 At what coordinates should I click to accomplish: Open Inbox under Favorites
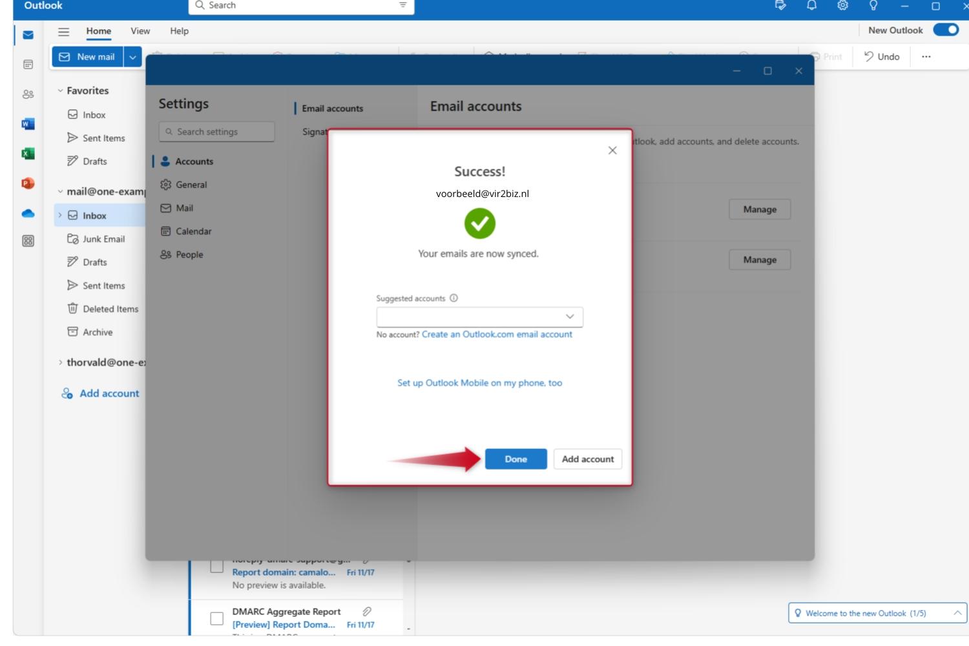tap(94, 115)
